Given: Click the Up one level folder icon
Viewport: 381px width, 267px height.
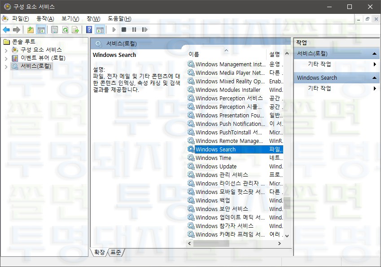Looking at the screenshot, I should [31, 30].
